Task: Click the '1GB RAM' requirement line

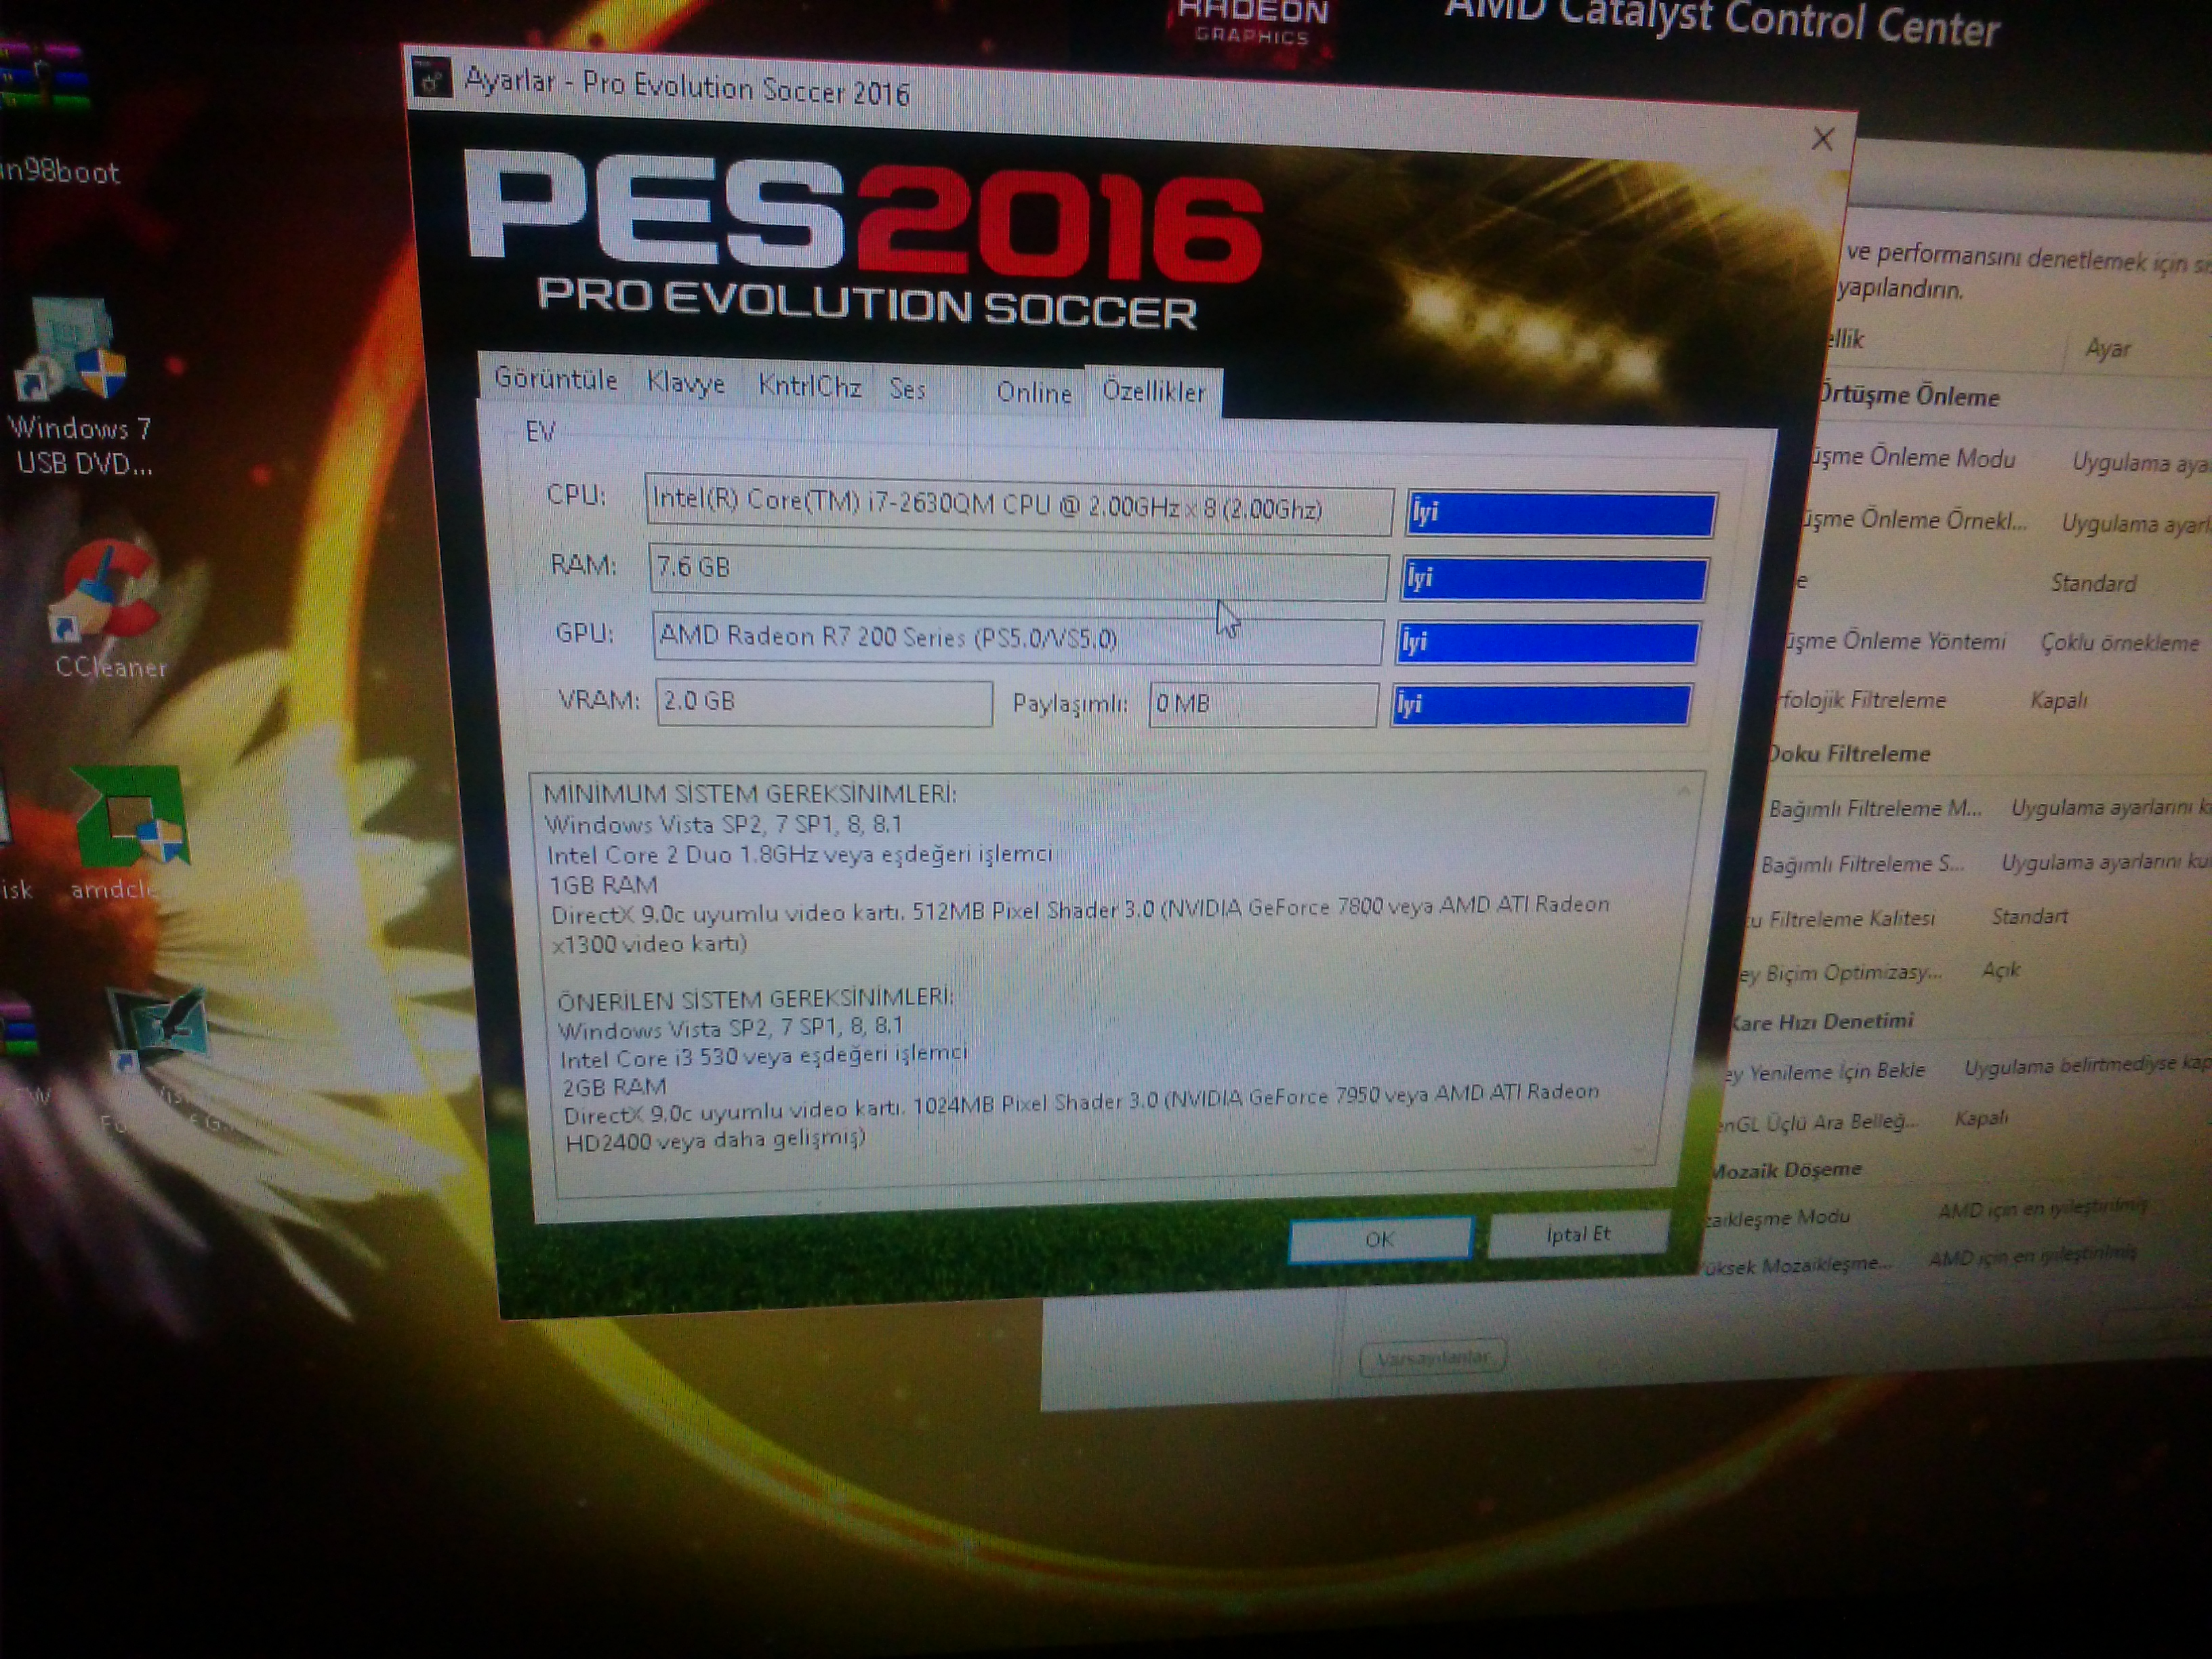Action: coord(604,885)
